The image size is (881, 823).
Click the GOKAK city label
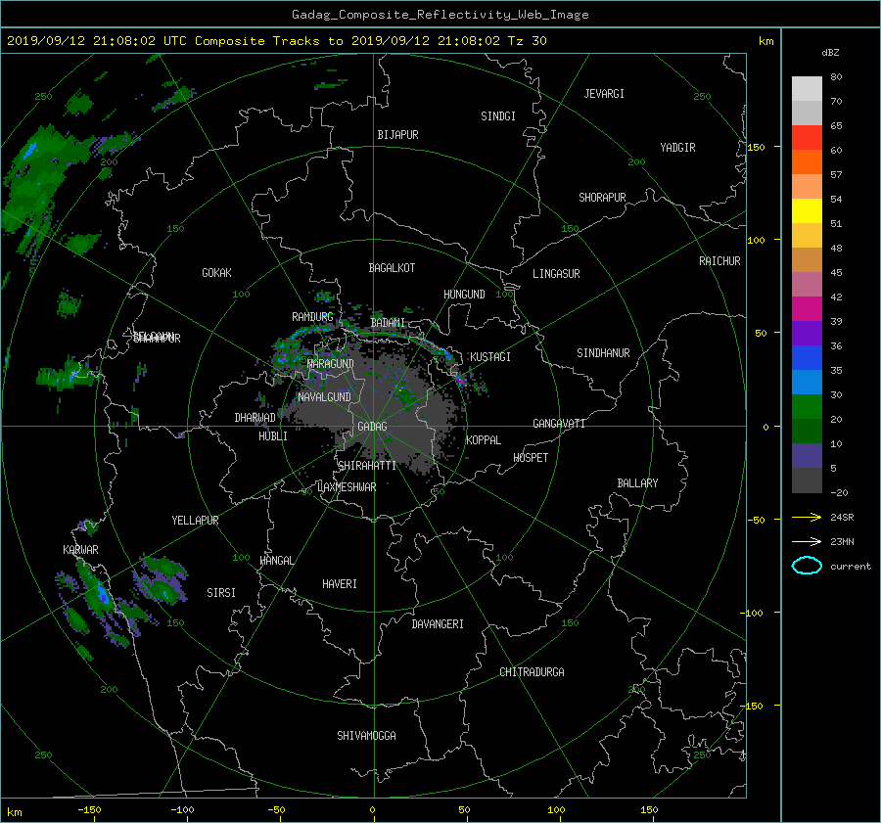[x=216, y=273]
